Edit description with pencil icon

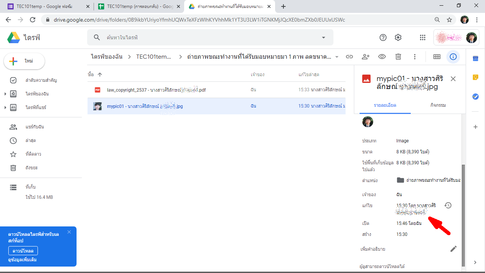pos(453,249)
